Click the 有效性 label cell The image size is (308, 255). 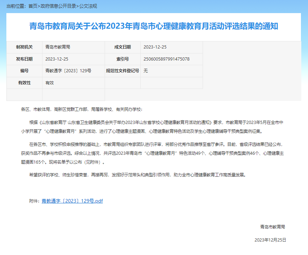[24, 83]
